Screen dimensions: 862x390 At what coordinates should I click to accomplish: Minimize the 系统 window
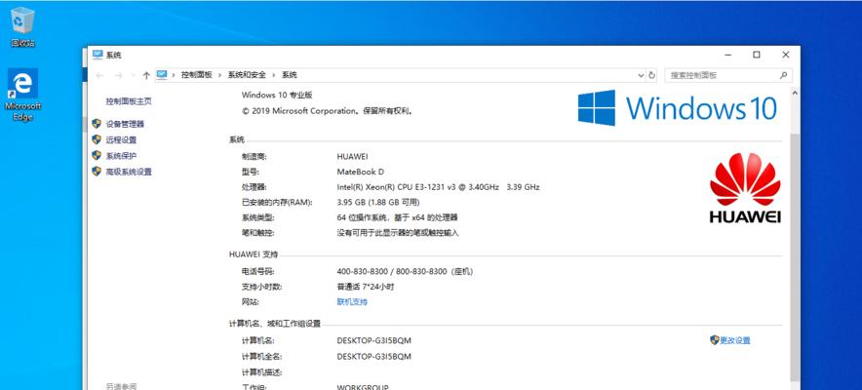pos(729,55)
